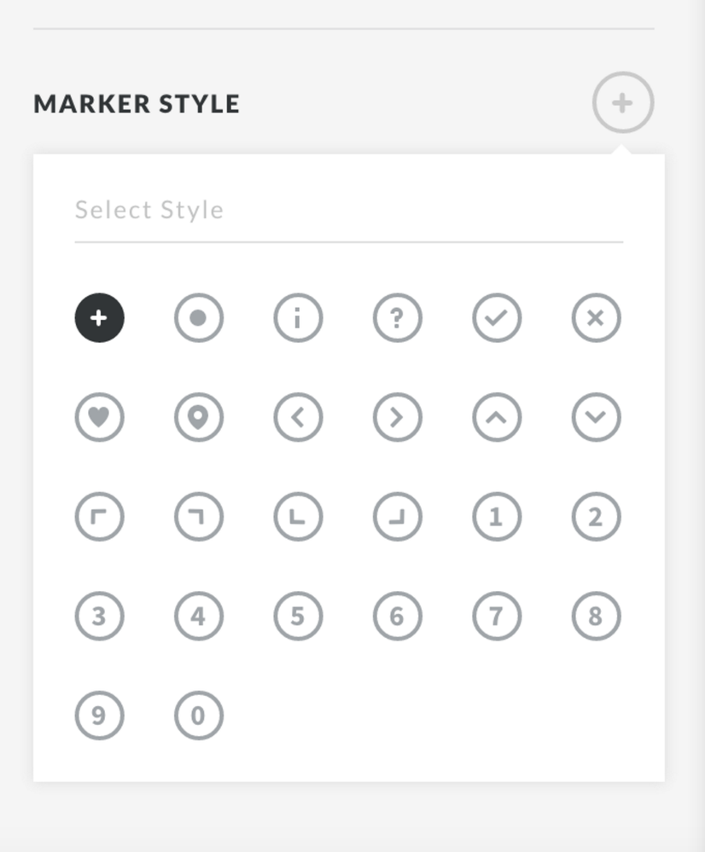Choose the bottom-right corner bracket marker
Viewport: 705px width, 852px height.
(x=397, y=517)
